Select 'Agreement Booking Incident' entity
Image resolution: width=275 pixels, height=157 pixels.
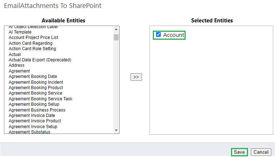[x=36, y=82]
